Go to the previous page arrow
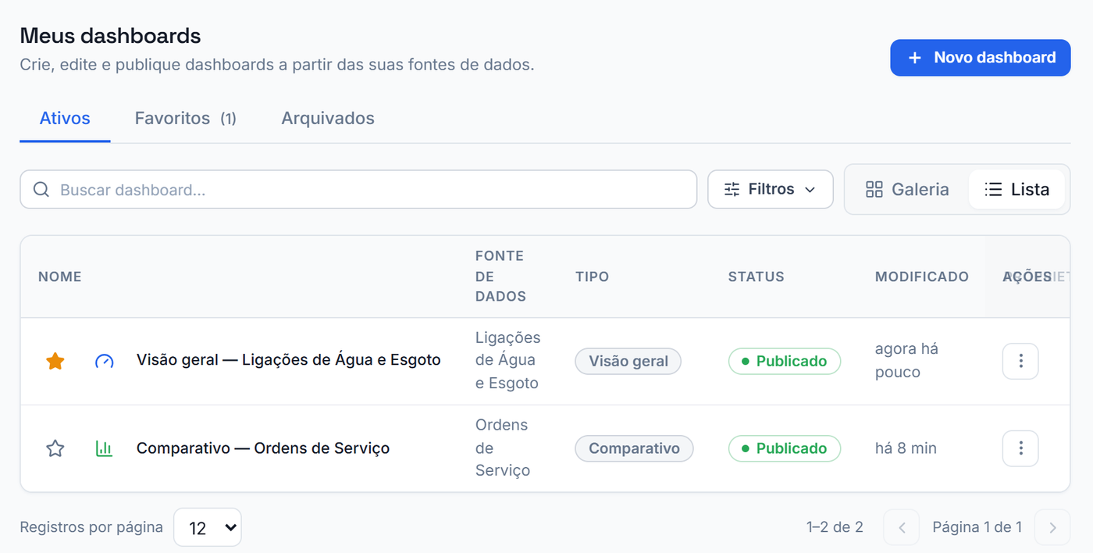The width and height of the screenshot is (1093, 553). 902,527
